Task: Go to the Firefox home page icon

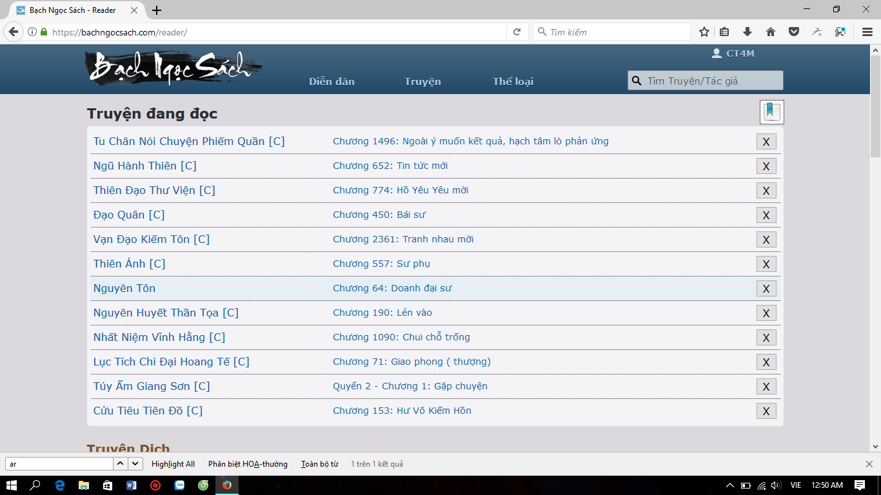Action: (771, 32)
